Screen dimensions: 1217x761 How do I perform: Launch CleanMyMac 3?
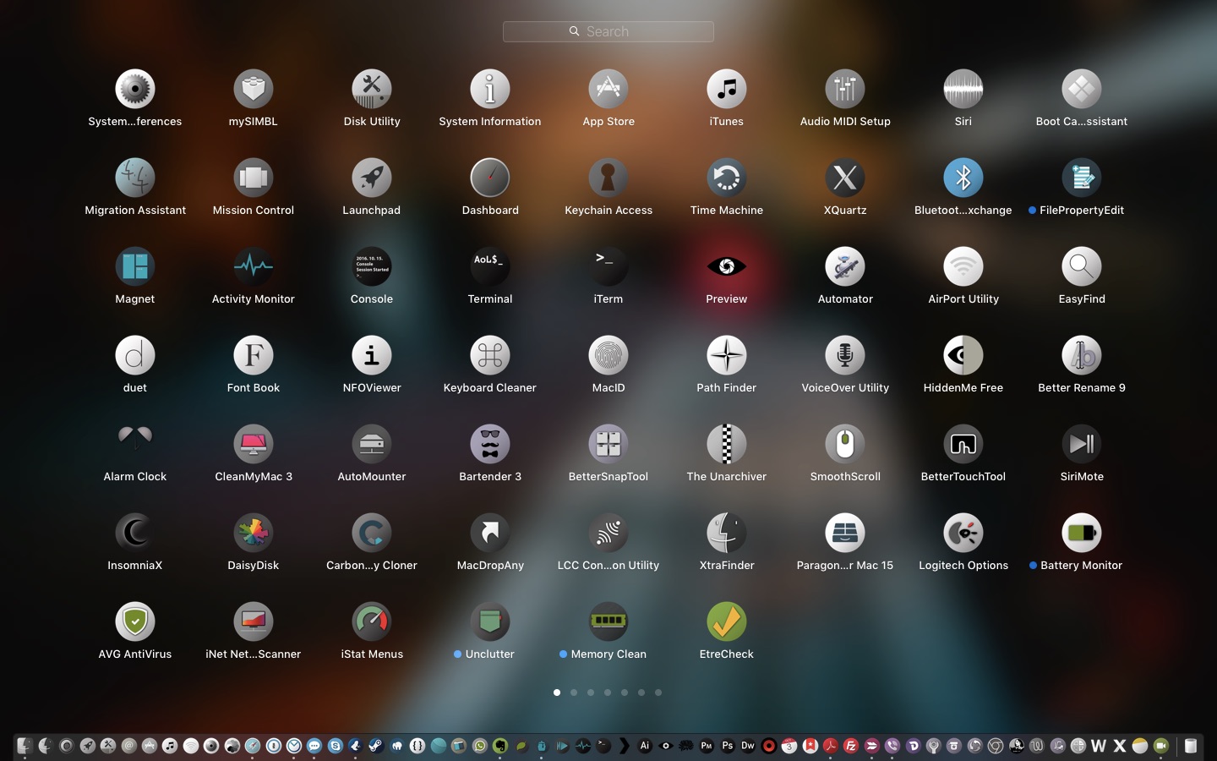pyautogui.click(x=254, y=444)
